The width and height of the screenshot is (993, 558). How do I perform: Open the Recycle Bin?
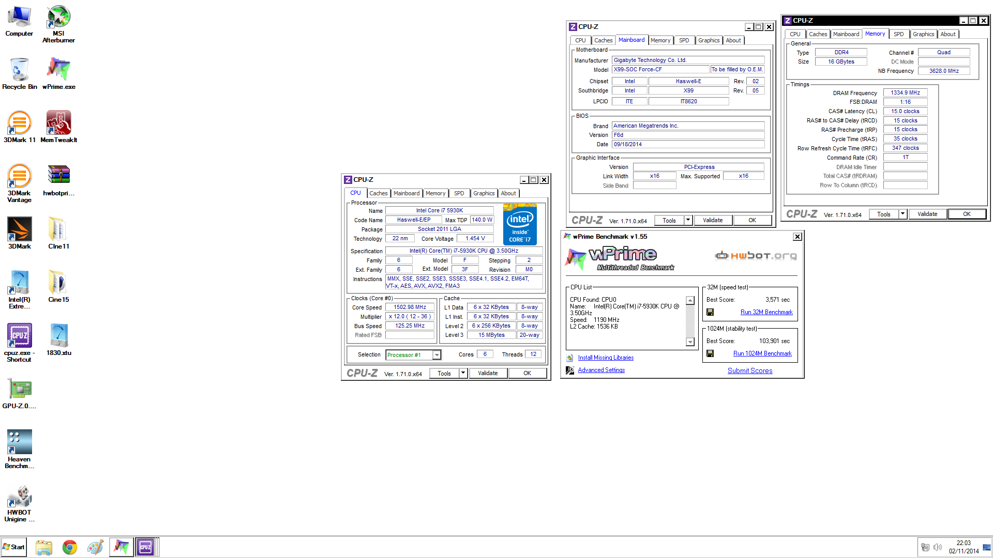pyautogui.click(x=19, y=73)
